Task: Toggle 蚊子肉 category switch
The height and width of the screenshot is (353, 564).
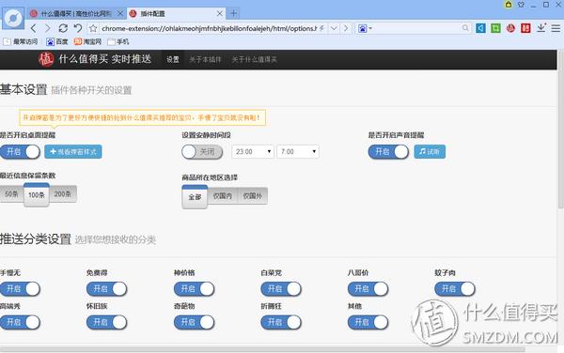Action: click(455, 289)
